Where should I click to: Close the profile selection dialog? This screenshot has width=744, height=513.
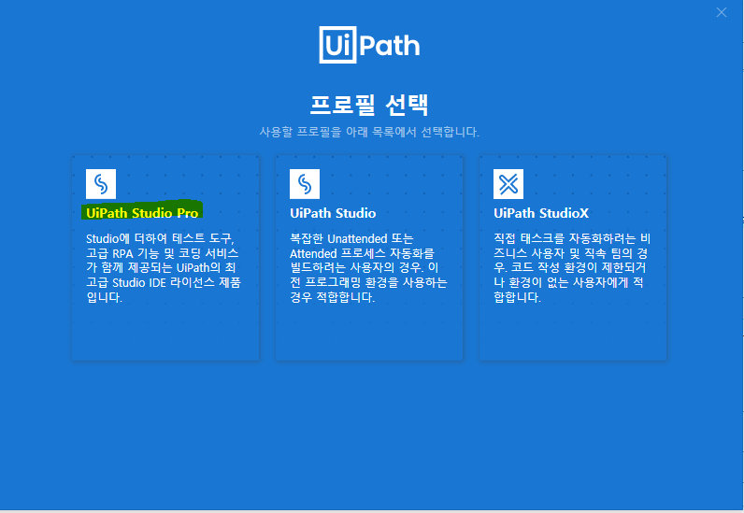pos(722,12)
